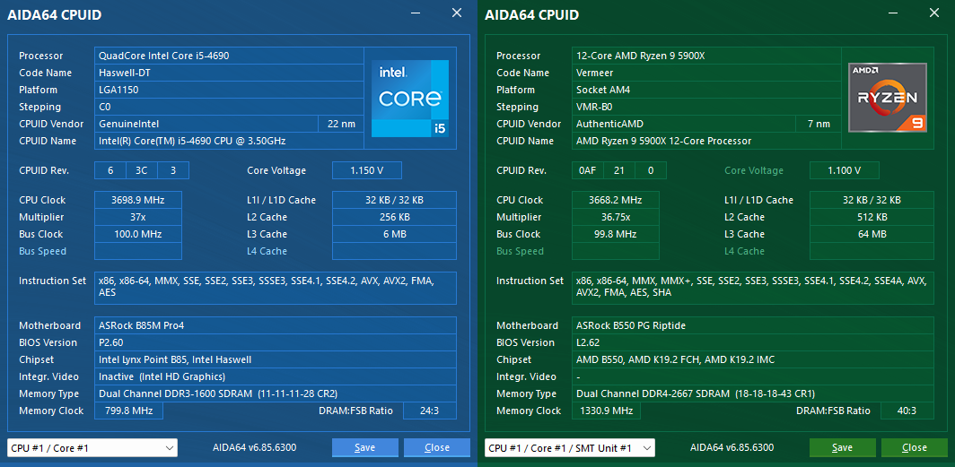
Task: Click Close button in the AMD window
Action: coord(915,447)
